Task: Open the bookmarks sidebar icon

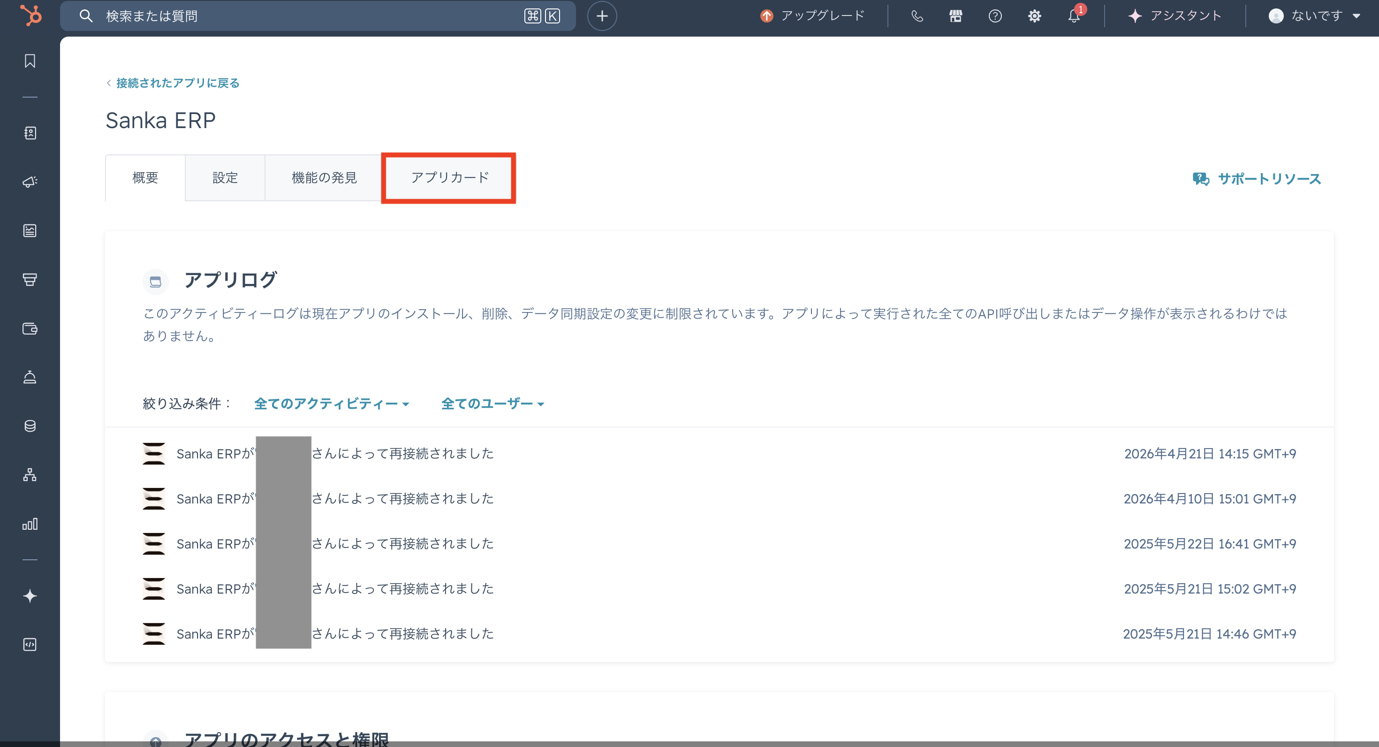Action: click(30, 61)
